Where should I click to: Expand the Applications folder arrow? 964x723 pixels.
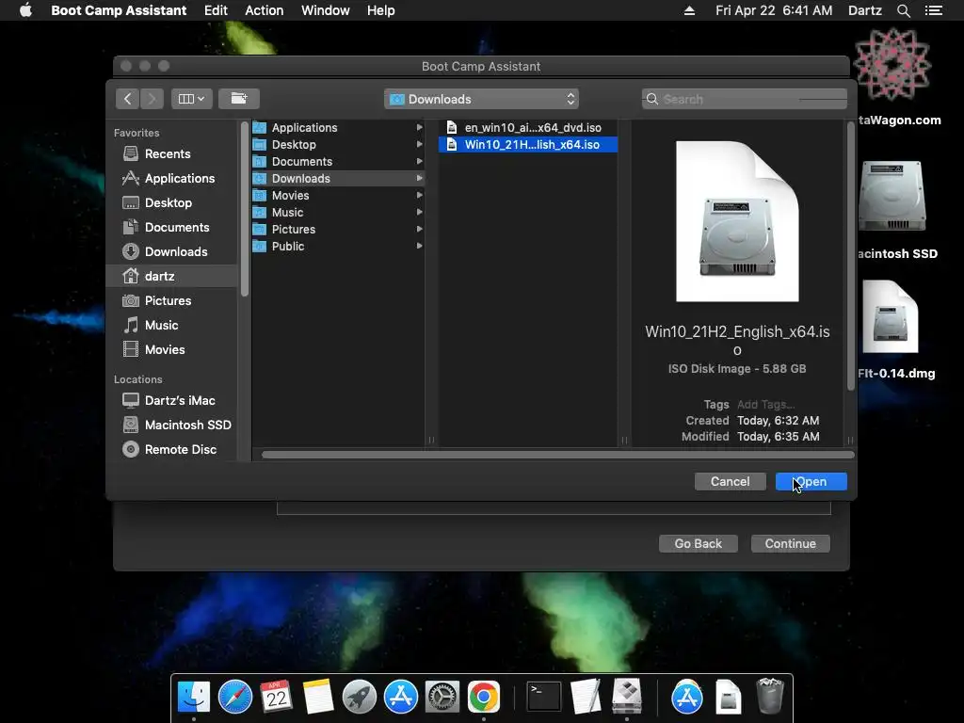pos(419,127)
